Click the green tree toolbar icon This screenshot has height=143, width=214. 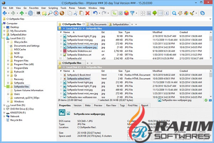click(x=155, y=13)
